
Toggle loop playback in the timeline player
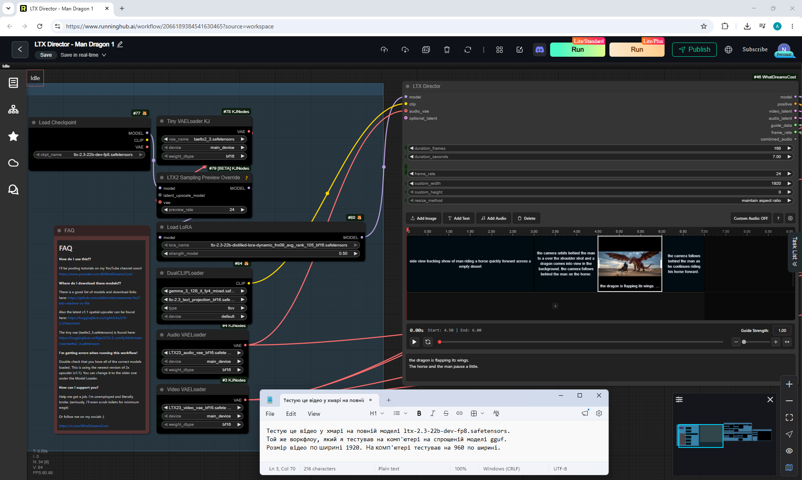428,342
